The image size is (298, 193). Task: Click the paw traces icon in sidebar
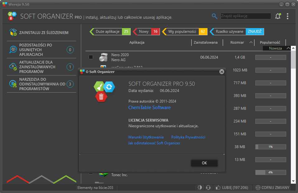click(13, 50)
